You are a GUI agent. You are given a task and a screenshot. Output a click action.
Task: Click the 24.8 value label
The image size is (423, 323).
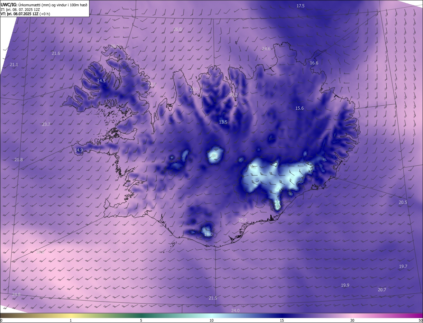point(16,295)
